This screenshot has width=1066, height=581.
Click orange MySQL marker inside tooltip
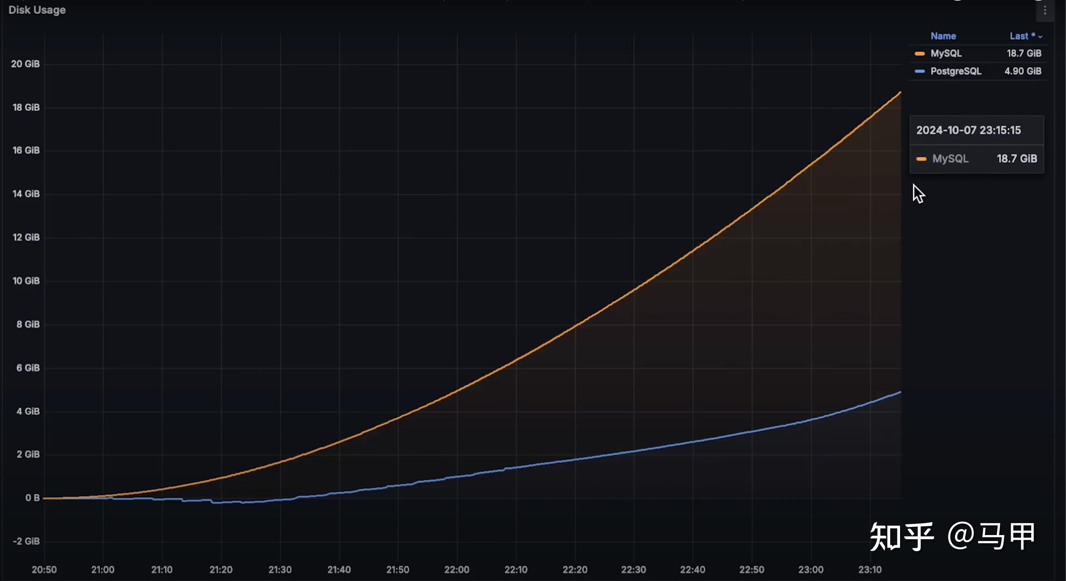click(921, 159)
